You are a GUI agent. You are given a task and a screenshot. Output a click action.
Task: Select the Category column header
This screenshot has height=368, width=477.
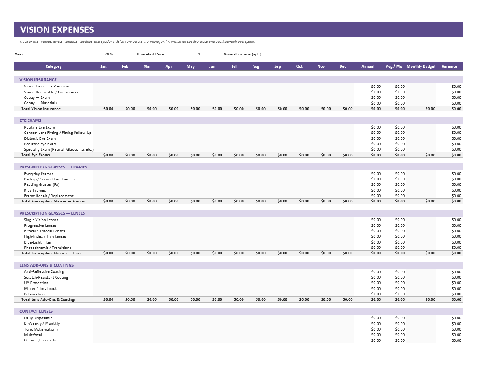click(x=53, y=66)
